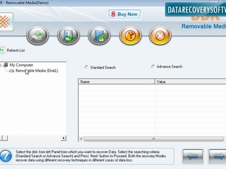The width and height of the screenshot is (226, 169).
Task: Click the book with green checkmark icon
Action: [x=99, y=36]
